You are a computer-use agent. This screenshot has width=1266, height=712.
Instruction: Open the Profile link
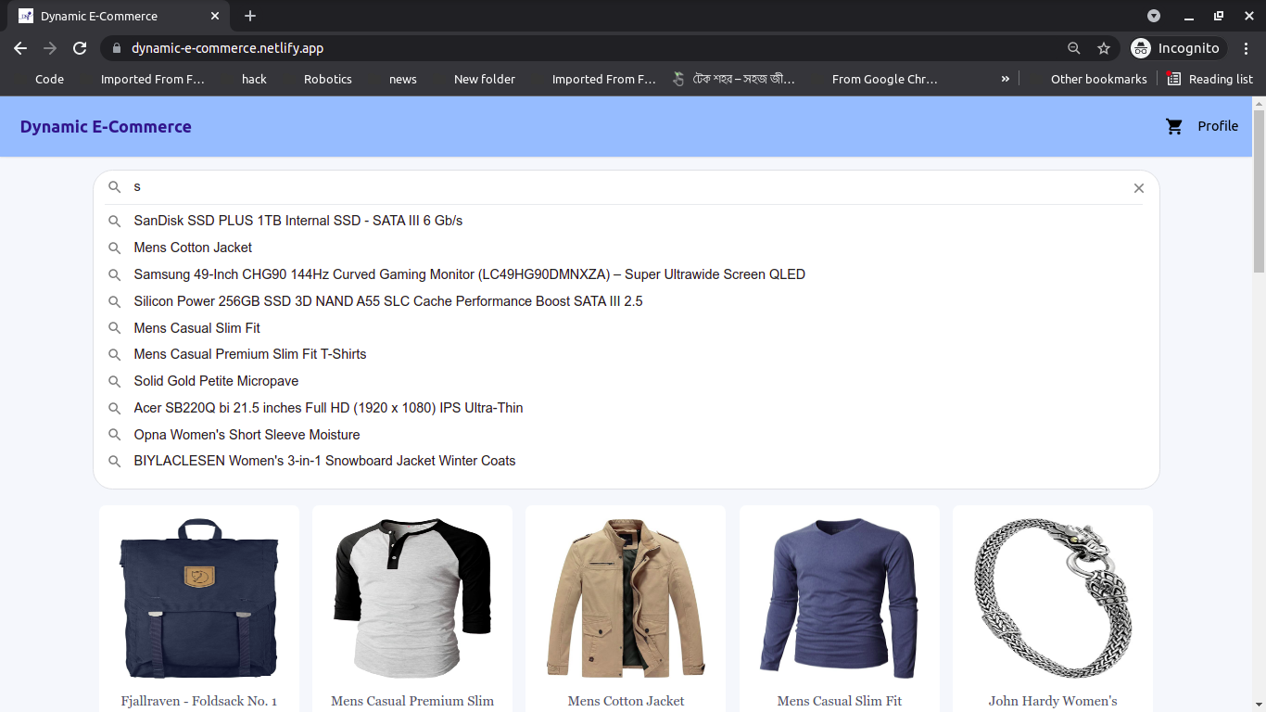pos(1218,126)
